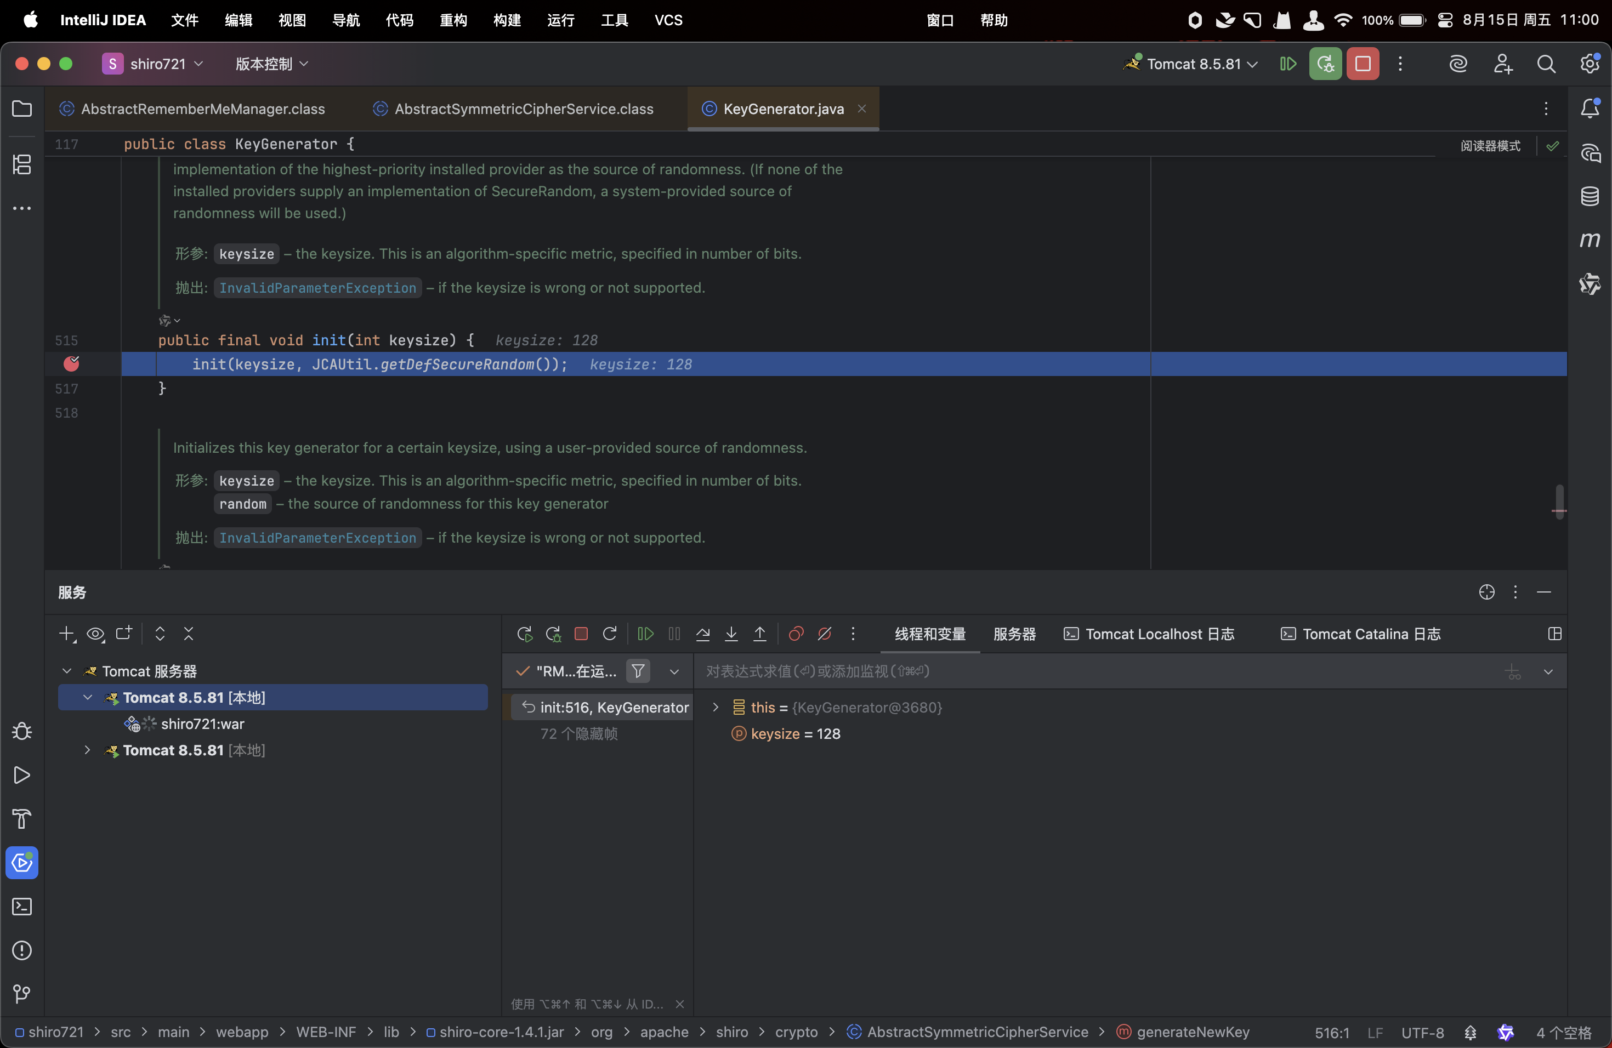
Task: Toggle the thread filter funnel button
Action: 637,671
